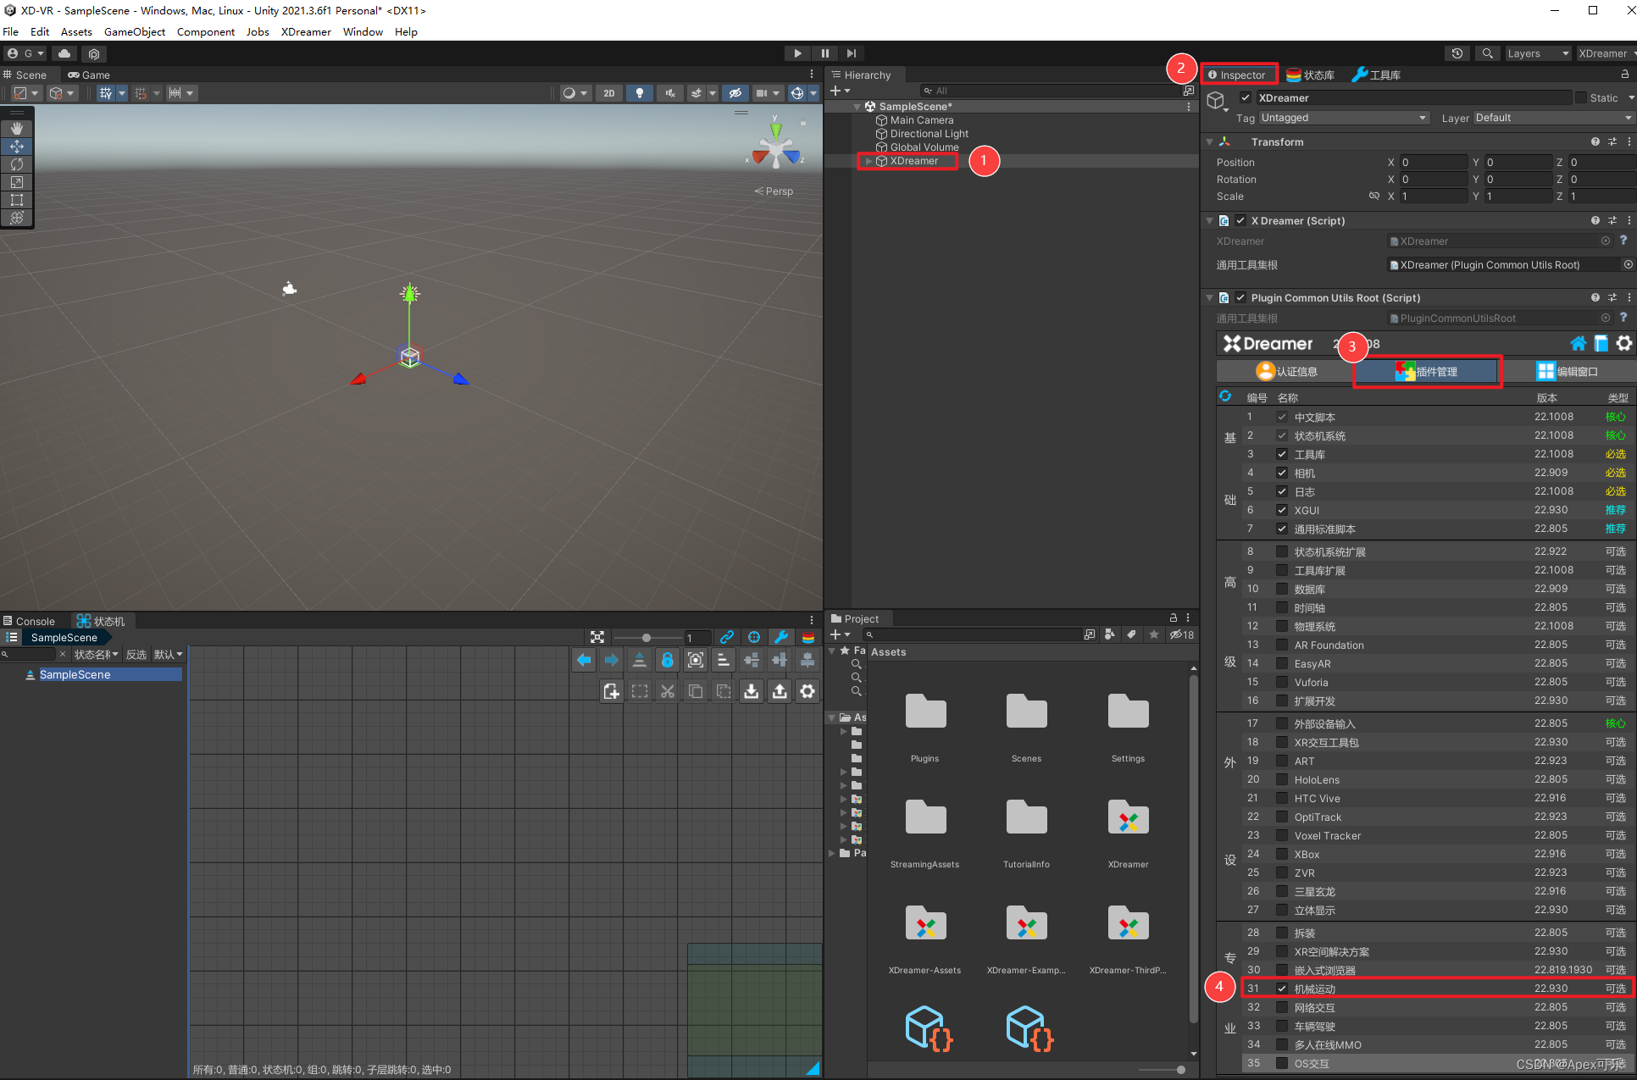
Task: Click the 反选 button in state machine
Action: click(136, 654)
